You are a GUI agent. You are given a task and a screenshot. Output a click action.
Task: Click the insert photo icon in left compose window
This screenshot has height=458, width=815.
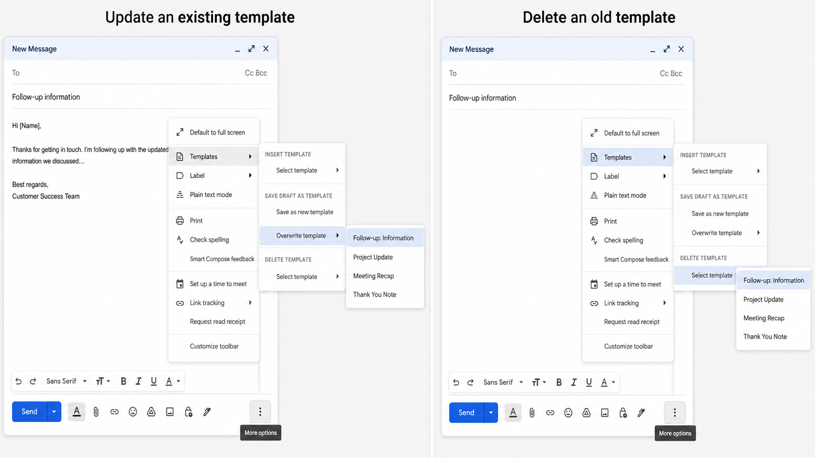pos(170,412)
